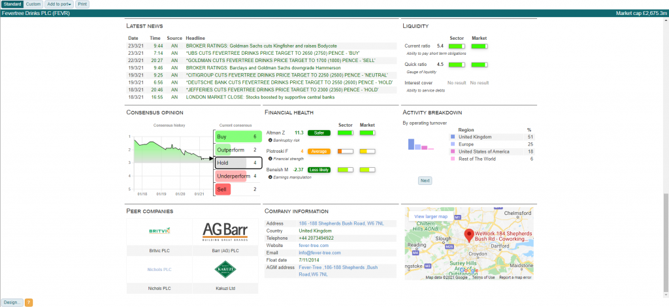Click the Beneish M value -2.37

click(x=298, y=170)
